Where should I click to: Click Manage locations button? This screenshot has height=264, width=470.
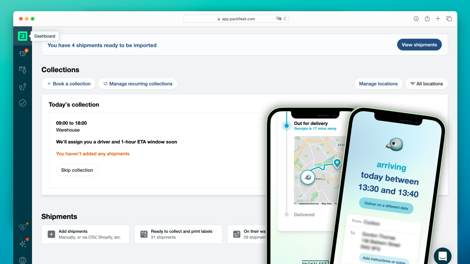[378, 84]
